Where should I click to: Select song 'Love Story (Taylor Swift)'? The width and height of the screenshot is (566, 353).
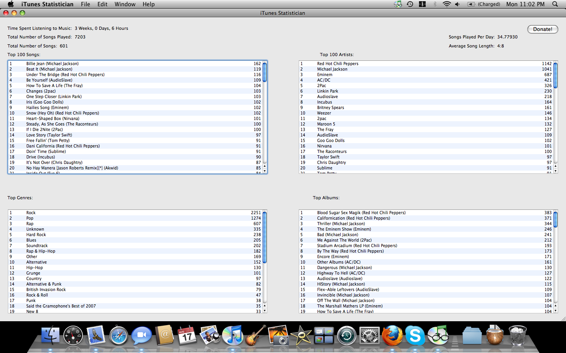tap(135, 135)
